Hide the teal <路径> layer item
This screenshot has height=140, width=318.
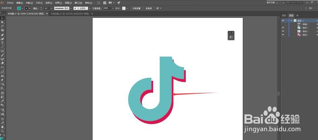(283, 28)
